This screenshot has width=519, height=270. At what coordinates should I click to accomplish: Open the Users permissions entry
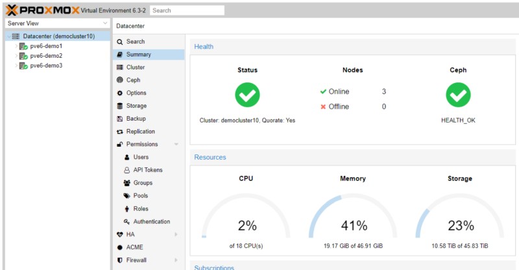149,157
